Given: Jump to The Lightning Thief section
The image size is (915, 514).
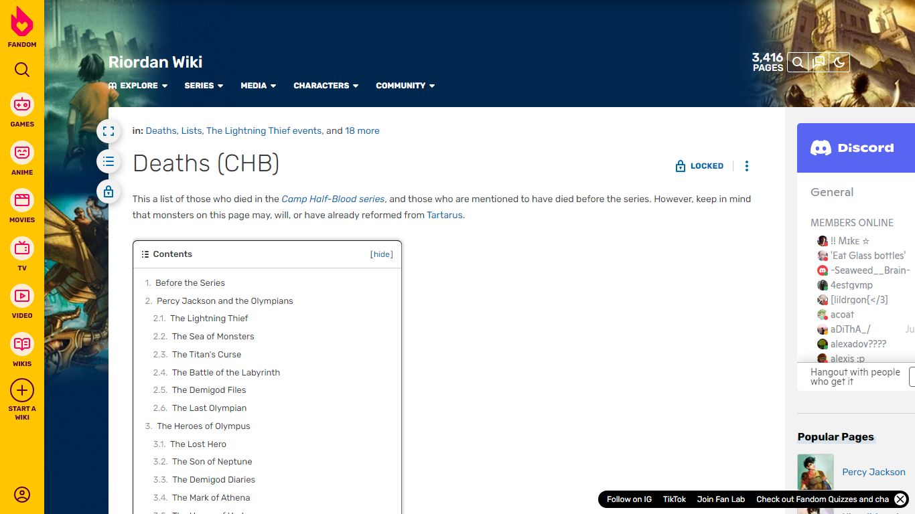Looking at the screenshot, I should (x=209, y=318).
